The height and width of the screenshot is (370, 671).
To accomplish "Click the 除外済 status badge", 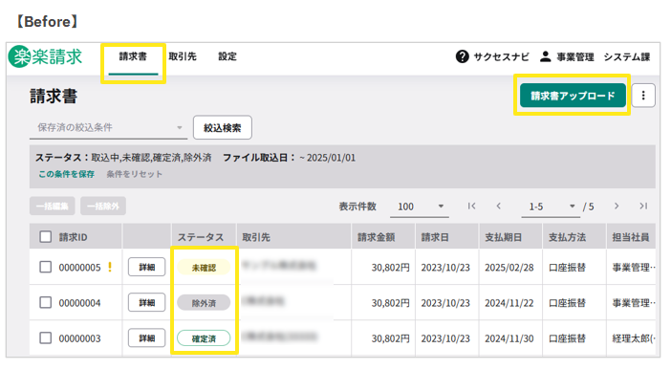I will click(x=204, y=303).
